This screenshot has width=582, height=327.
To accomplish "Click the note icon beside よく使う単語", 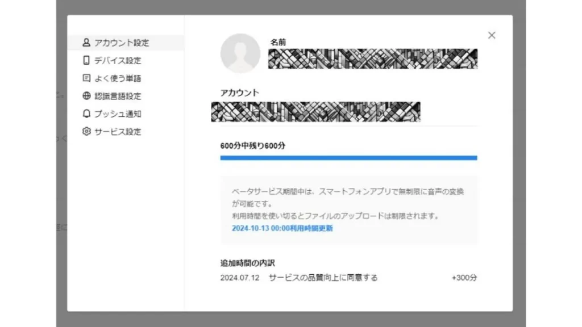I will [86, 78].
